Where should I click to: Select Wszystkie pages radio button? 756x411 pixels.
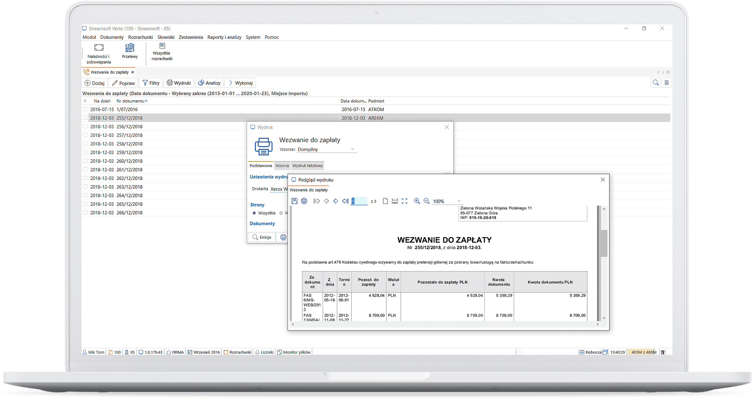tap(254, 213)
